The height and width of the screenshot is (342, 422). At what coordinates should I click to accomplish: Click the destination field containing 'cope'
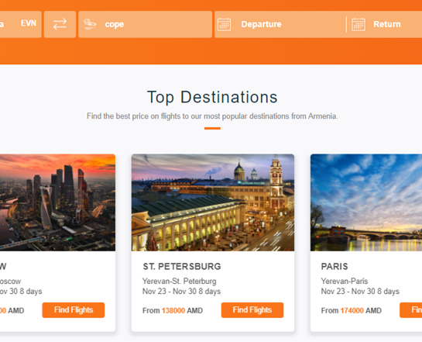(145, 24)
